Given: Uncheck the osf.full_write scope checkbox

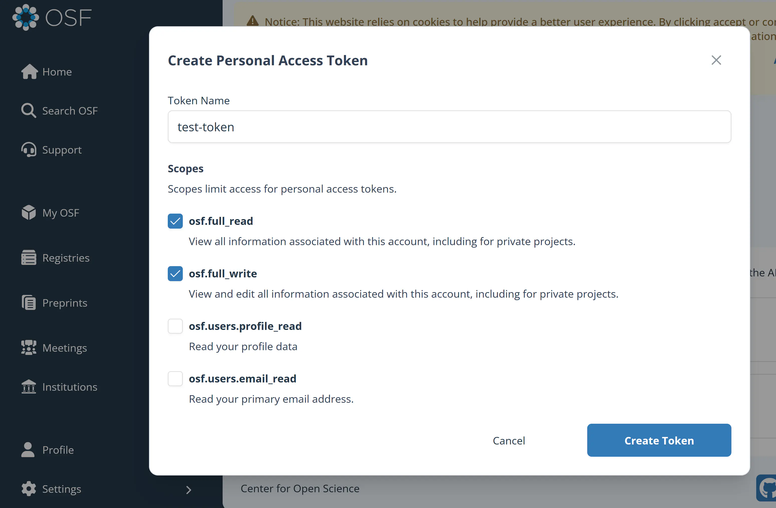Looking at the screenshot, I should tap(175, 274).
